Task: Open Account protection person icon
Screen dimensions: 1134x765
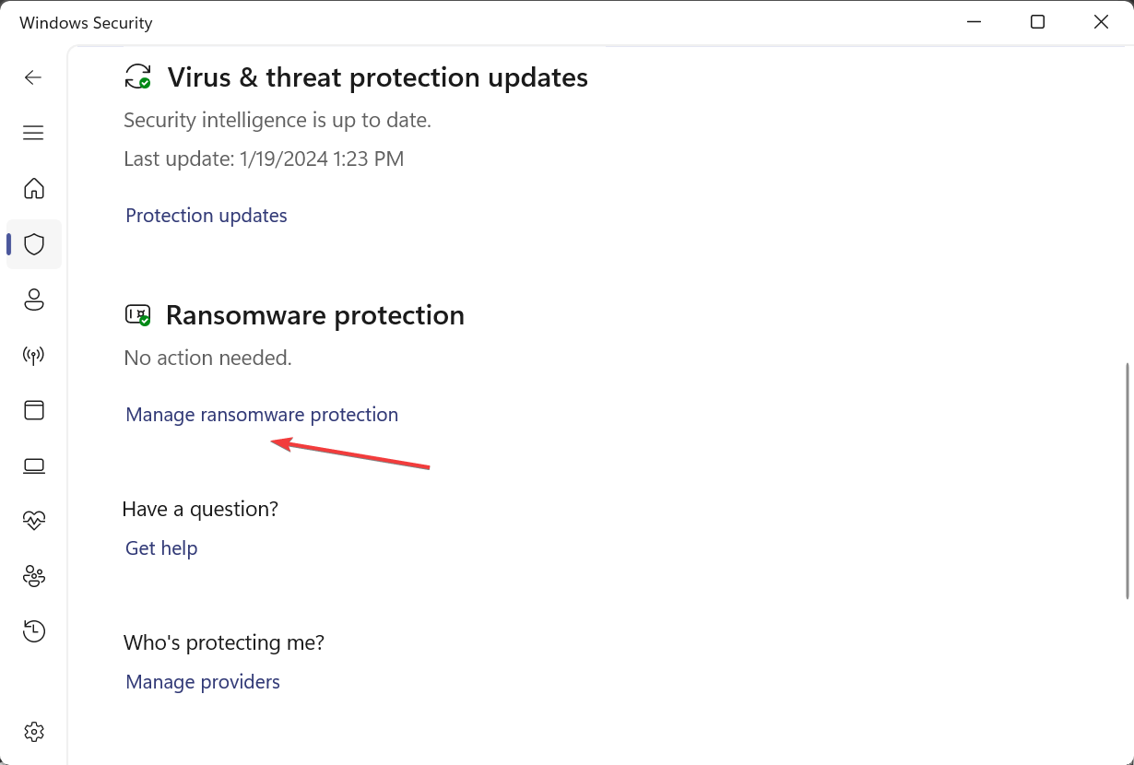Action: coord(34,300)
